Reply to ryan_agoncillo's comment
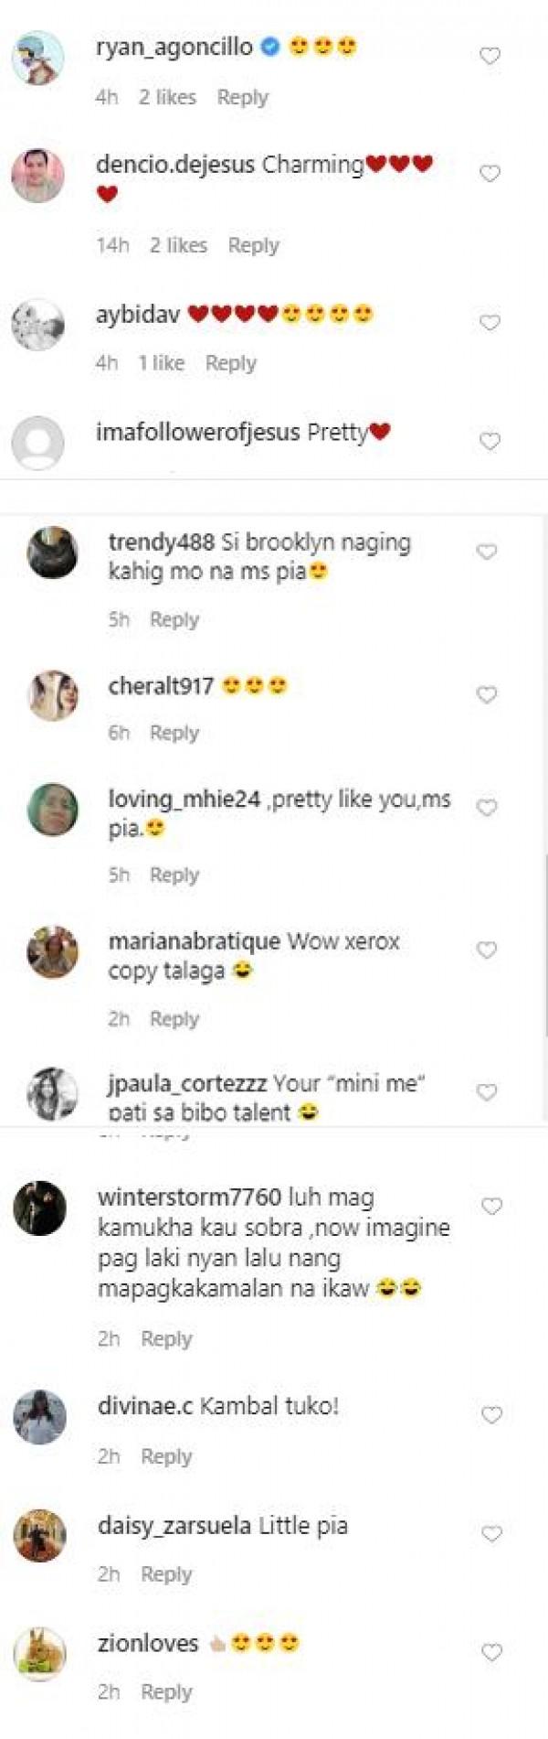The width and height of the screenshot is (548, 1739). click(243, 97)
